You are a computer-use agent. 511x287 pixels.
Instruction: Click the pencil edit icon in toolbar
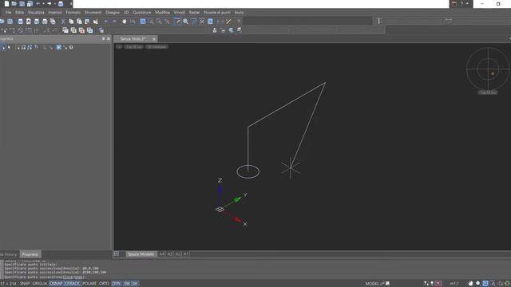177,22
